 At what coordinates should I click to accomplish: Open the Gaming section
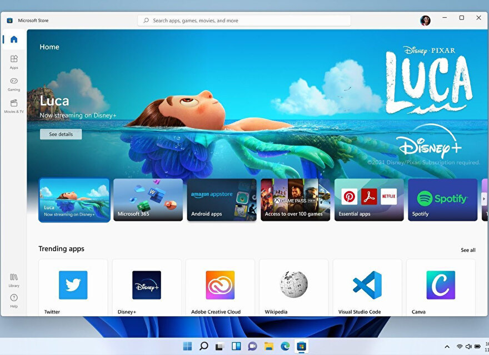coord(14,83)
